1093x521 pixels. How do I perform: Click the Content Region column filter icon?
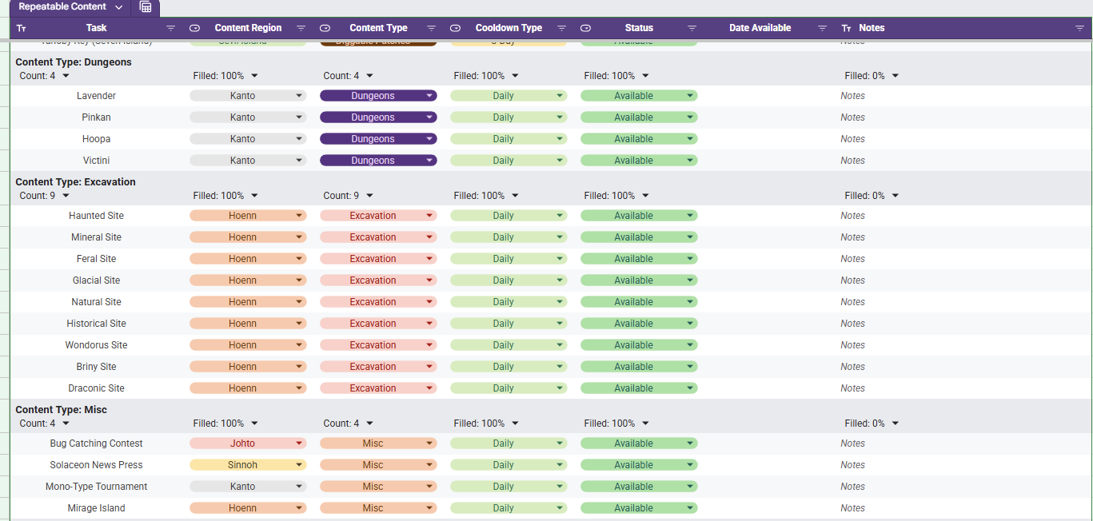coord(301,28)
